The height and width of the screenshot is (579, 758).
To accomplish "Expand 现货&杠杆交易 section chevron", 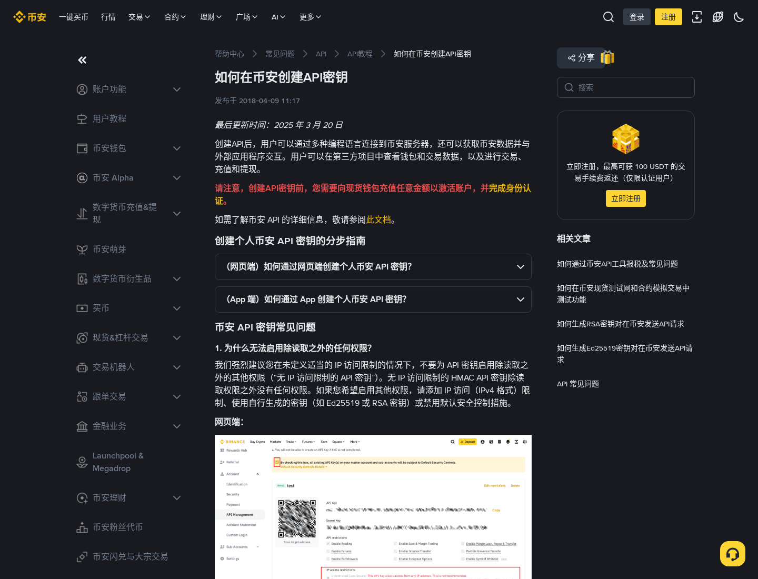I will click(x=177, y=338).
